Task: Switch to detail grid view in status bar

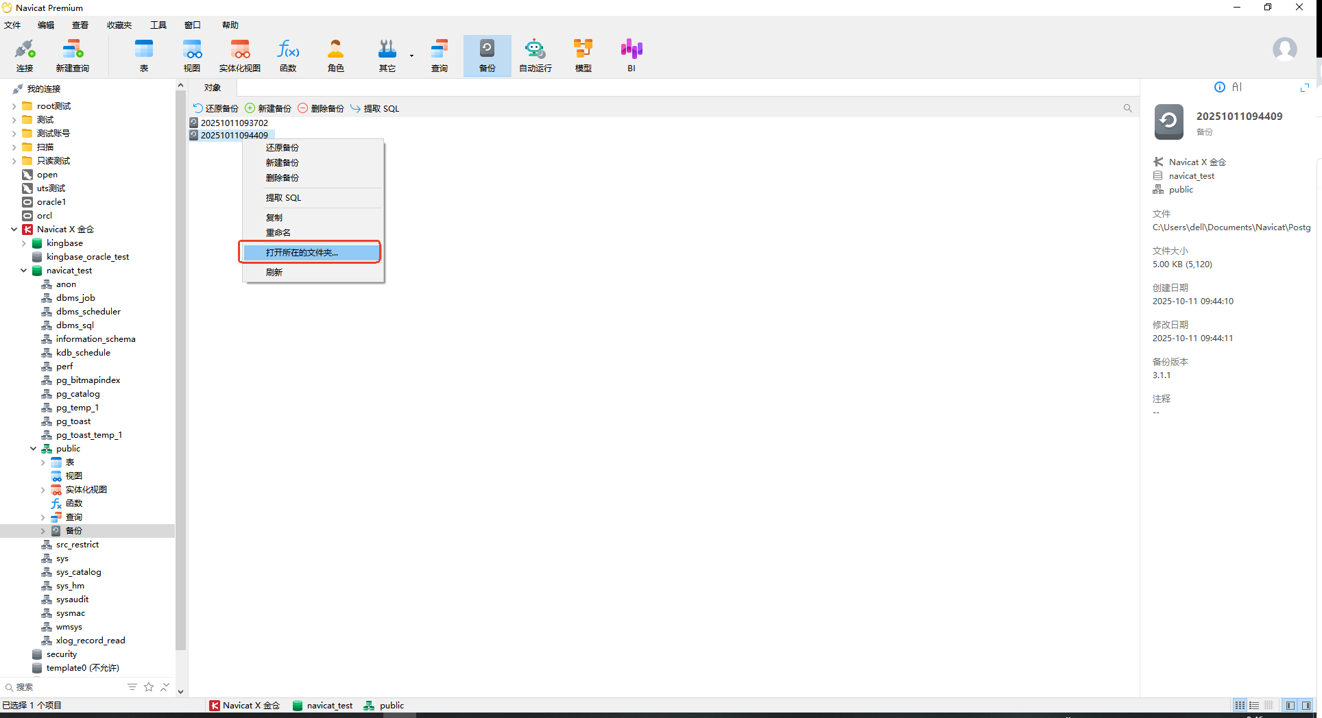Action: [1269, 706]
